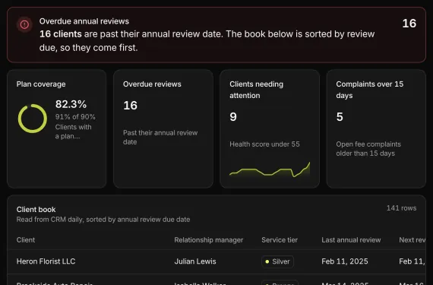Open Clients needing attention card

pos(270,128)
